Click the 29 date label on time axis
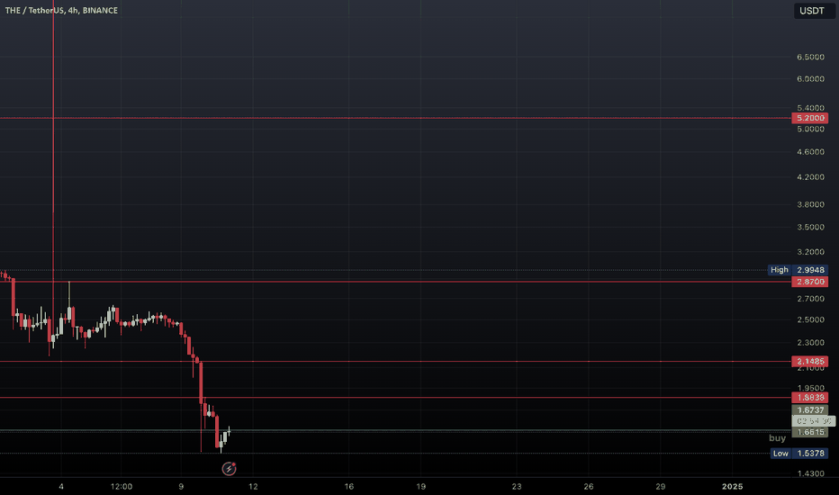The image size is (839, 495). point(660,486)
